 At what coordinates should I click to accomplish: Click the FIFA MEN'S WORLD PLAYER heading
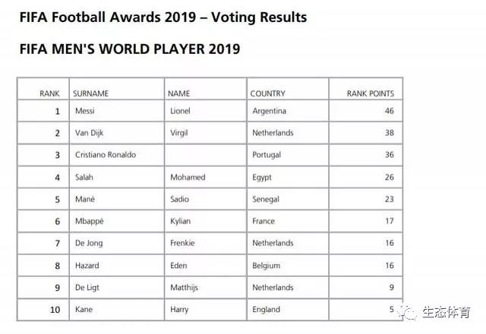pyautogui.click(x=130, y=49)
